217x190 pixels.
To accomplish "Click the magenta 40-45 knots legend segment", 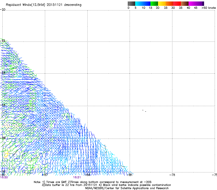I will click(192, 4).
